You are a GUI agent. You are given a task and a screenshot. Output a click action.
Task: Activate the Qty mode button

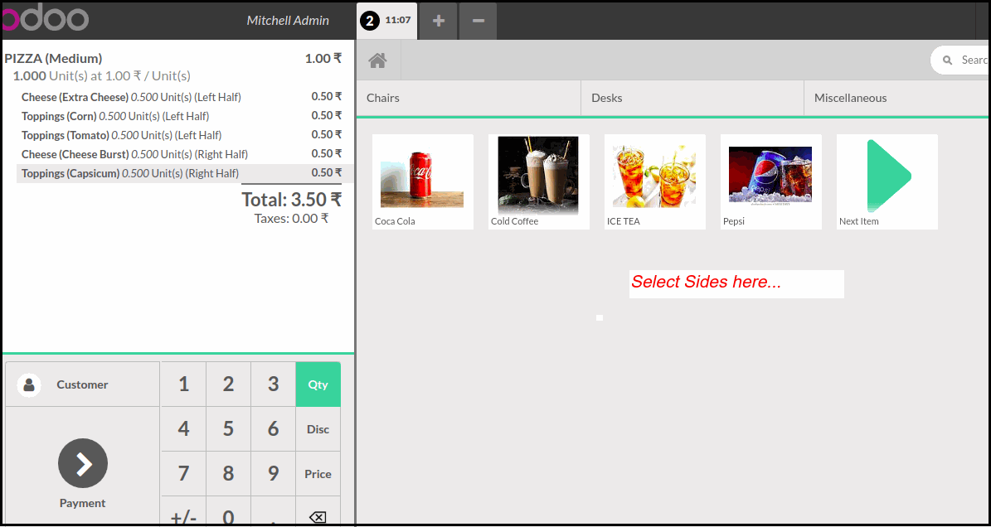coord(318,384)
